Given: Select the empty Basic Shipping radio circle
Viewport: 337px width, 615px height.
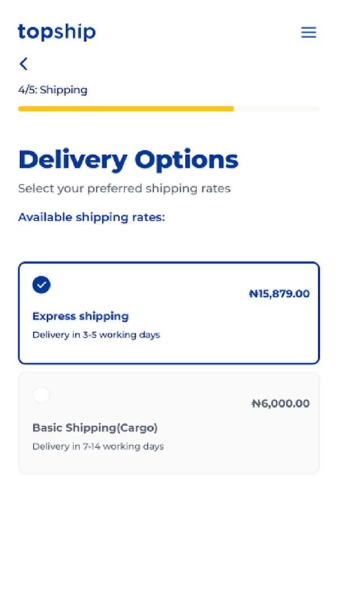Looking at the screenshot, I should point(42,395).
